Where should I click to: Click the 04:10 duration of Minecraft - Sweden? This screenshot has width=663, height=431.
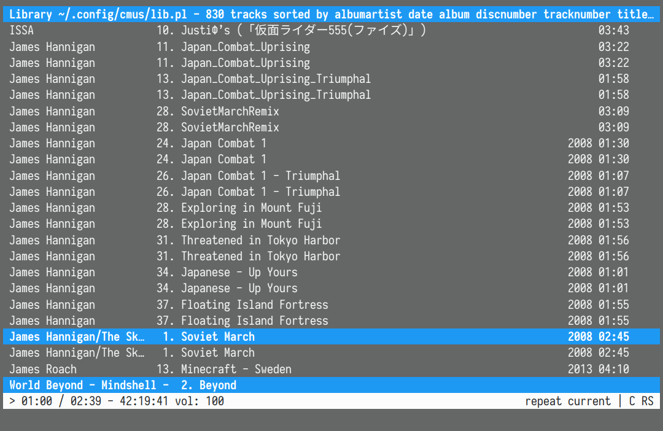(613, 369)
